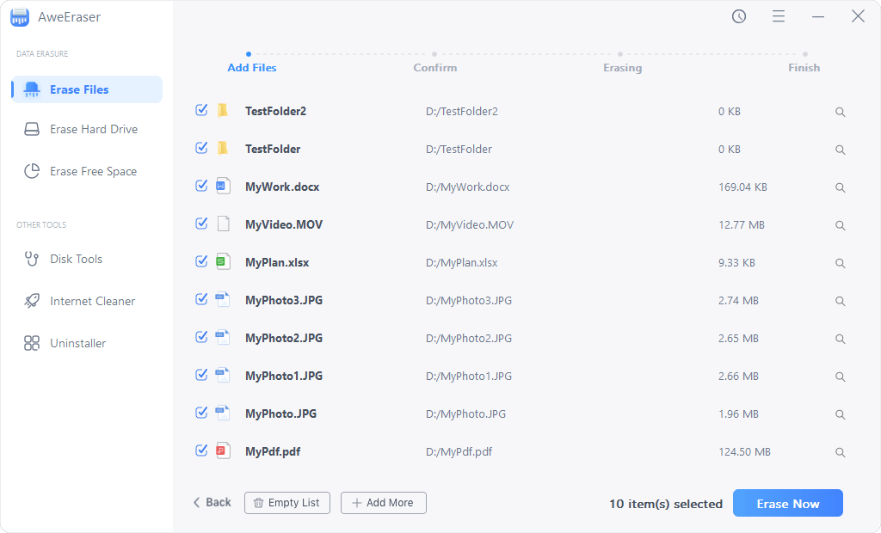Click the MyVideo.MOV blank file icon
881x533 pixels.
click(223, 224)
